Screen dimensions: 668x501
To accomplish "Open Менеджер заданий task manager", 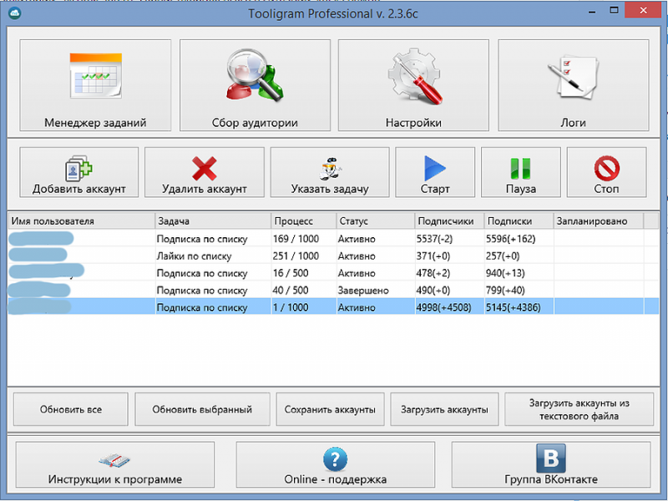I will coord(95,85).
